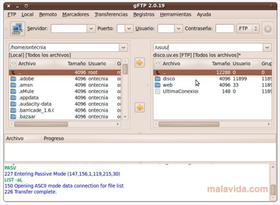280x205 pixels.
Task: Click the local list scroll down arrow
Action: (x=125, y=117)
